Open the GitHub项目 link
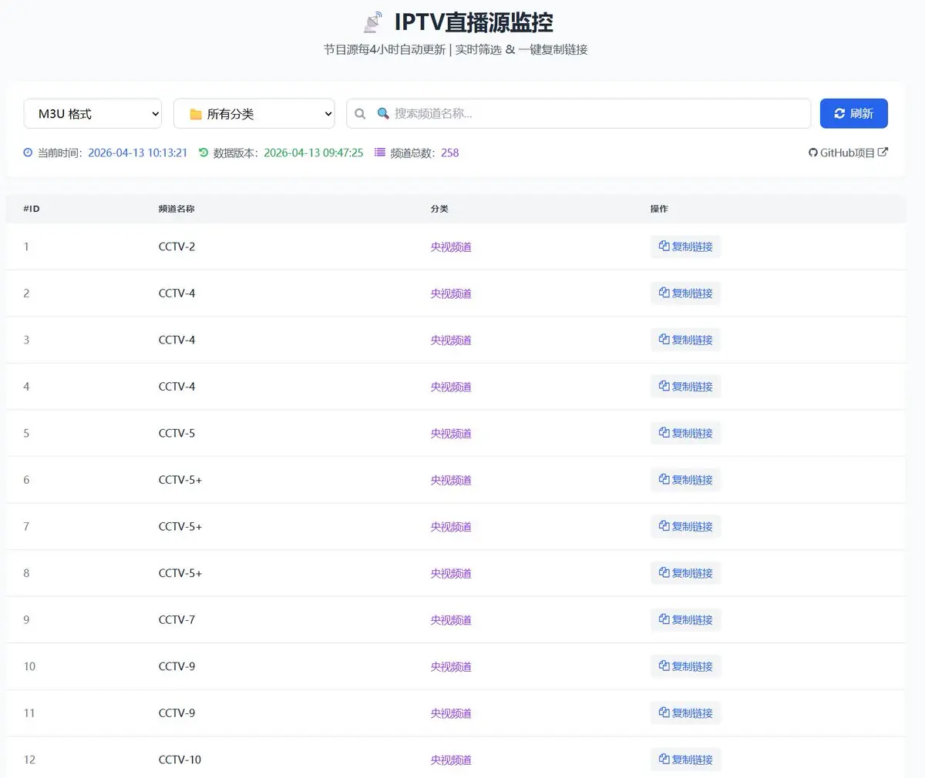This screenshot has width=925, height=778. click(x=848, y=153)
